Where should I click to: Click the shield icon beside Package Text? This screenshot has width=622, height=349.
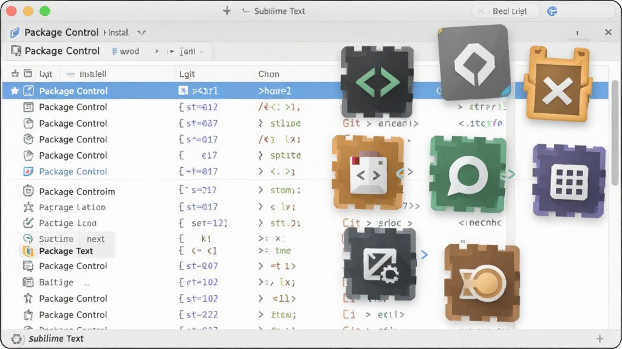[x=28, y=251]
